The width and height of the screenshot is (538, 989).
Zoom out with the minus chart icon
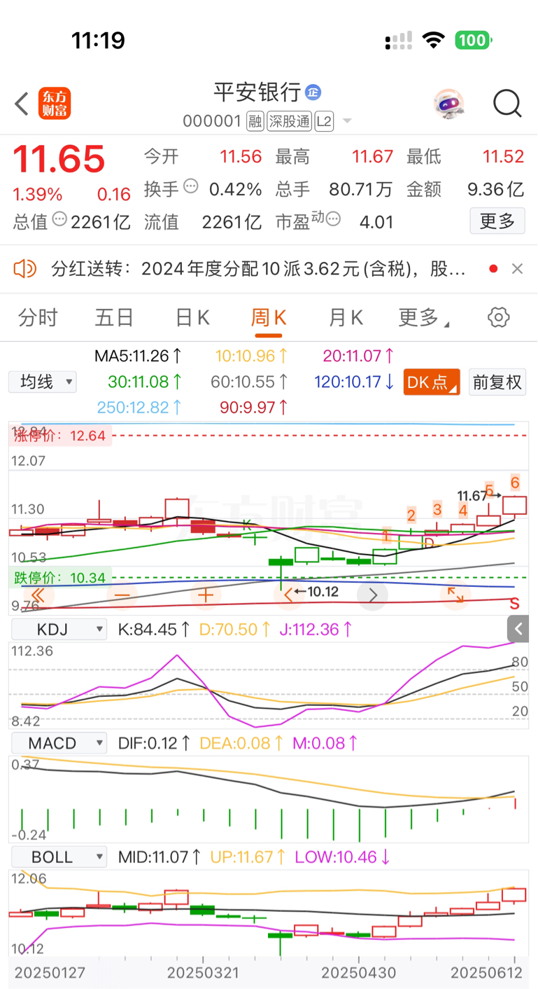[x=122, y=595]
